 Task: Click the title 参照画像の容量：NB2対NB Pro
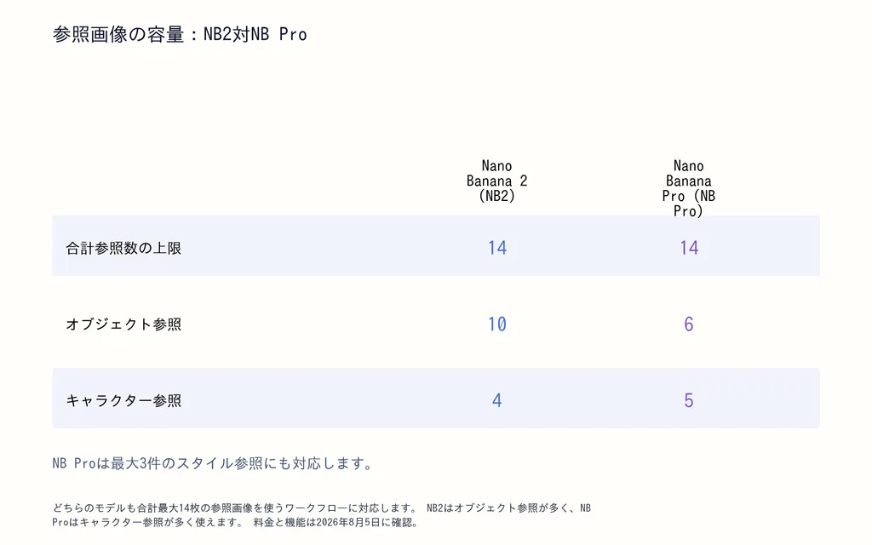click(180, 34)
